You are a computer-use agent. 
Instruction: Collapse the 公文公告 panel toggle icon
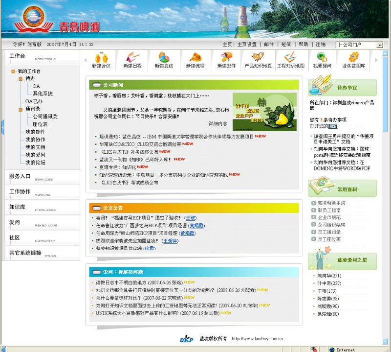(96, 208)
